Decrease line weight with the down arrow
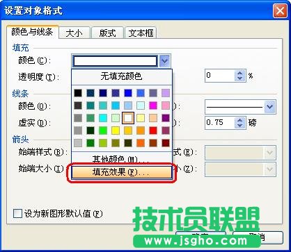This screenshot has width=291, height=252. pos(240,125)
